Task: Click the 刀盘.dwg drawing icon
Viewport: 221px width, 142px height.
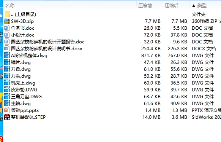Action: click(x=7, y=69)
